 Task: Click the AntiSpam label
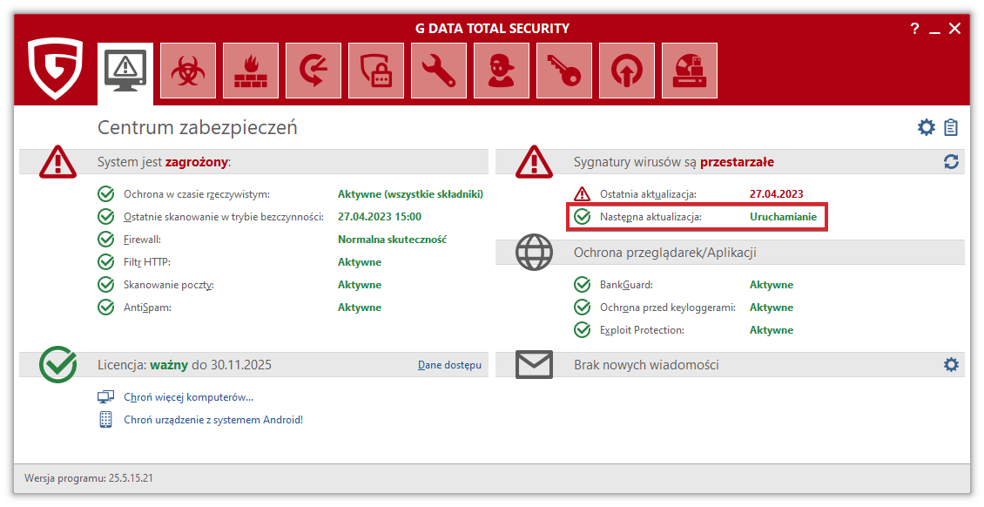pyautogui.click(x=147, y=308)
